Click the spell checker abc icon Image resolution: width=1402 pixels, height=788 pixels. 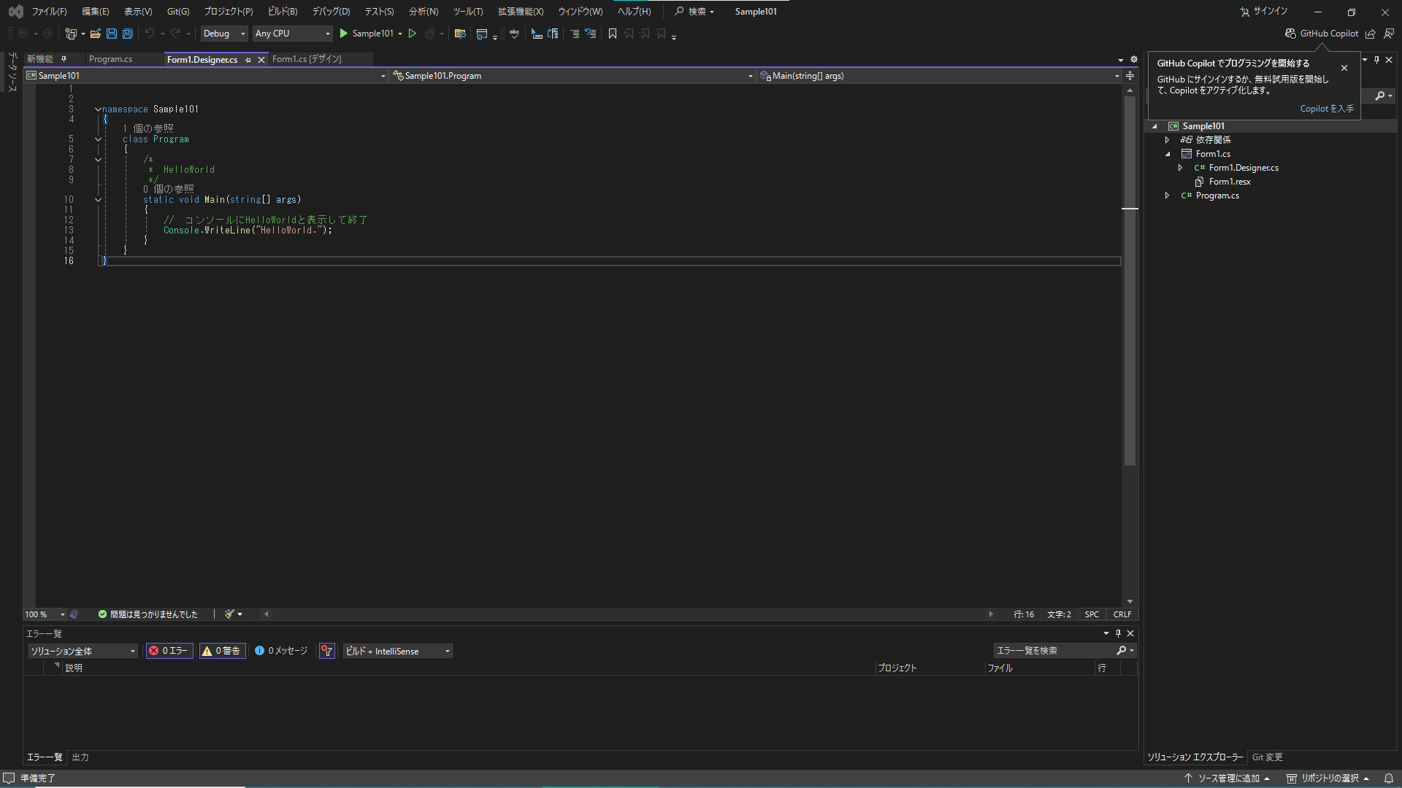click(515, 34)
